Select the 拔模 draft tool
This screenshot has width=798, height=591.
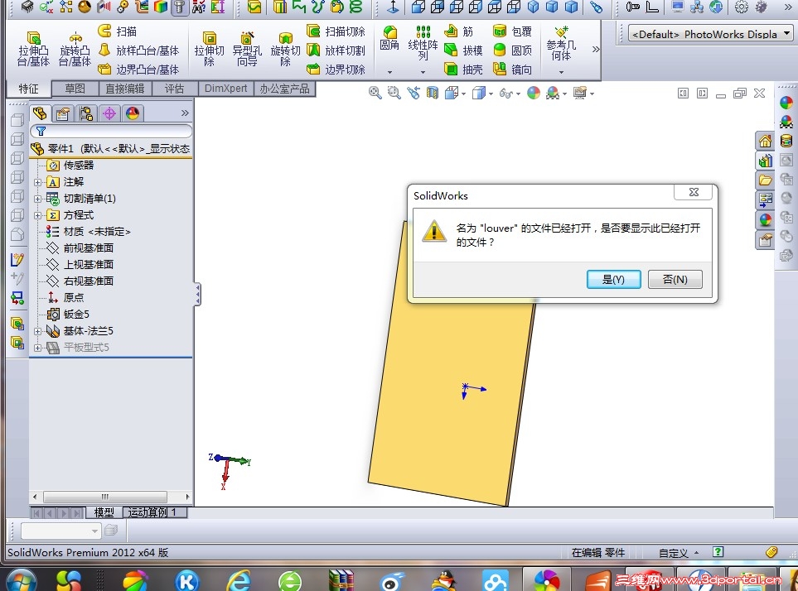click(463, 50)
